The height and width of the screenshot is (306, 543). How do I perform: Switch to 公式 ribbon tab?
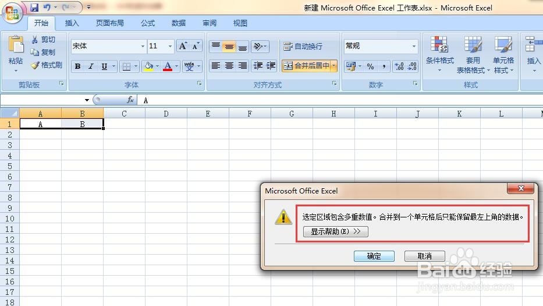pos(148,23)
